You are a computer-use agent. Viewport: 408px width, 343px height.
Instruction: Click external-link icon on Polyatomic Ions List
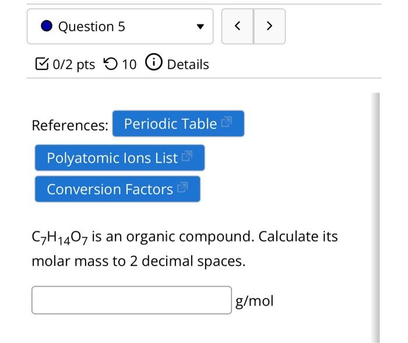[x=187, y=157]
